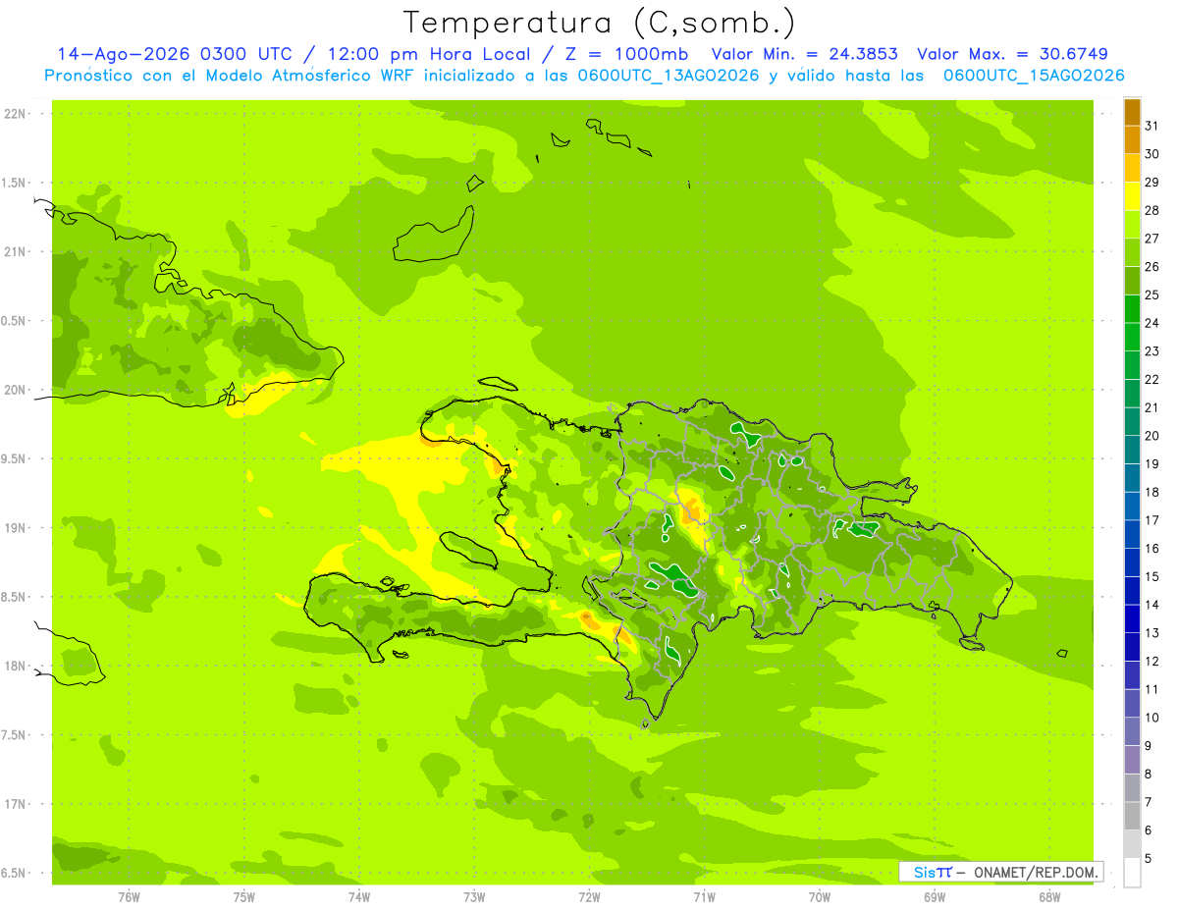The height and width of the screenshot is (910, 1178).
Task: Select the dark orange swatch above 31
Action: (1132, 113)
